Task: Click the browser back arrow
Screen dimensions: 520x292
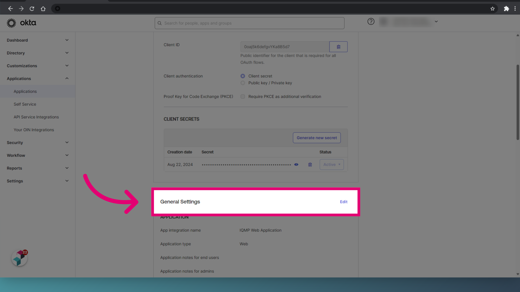Action: (10, 9)
